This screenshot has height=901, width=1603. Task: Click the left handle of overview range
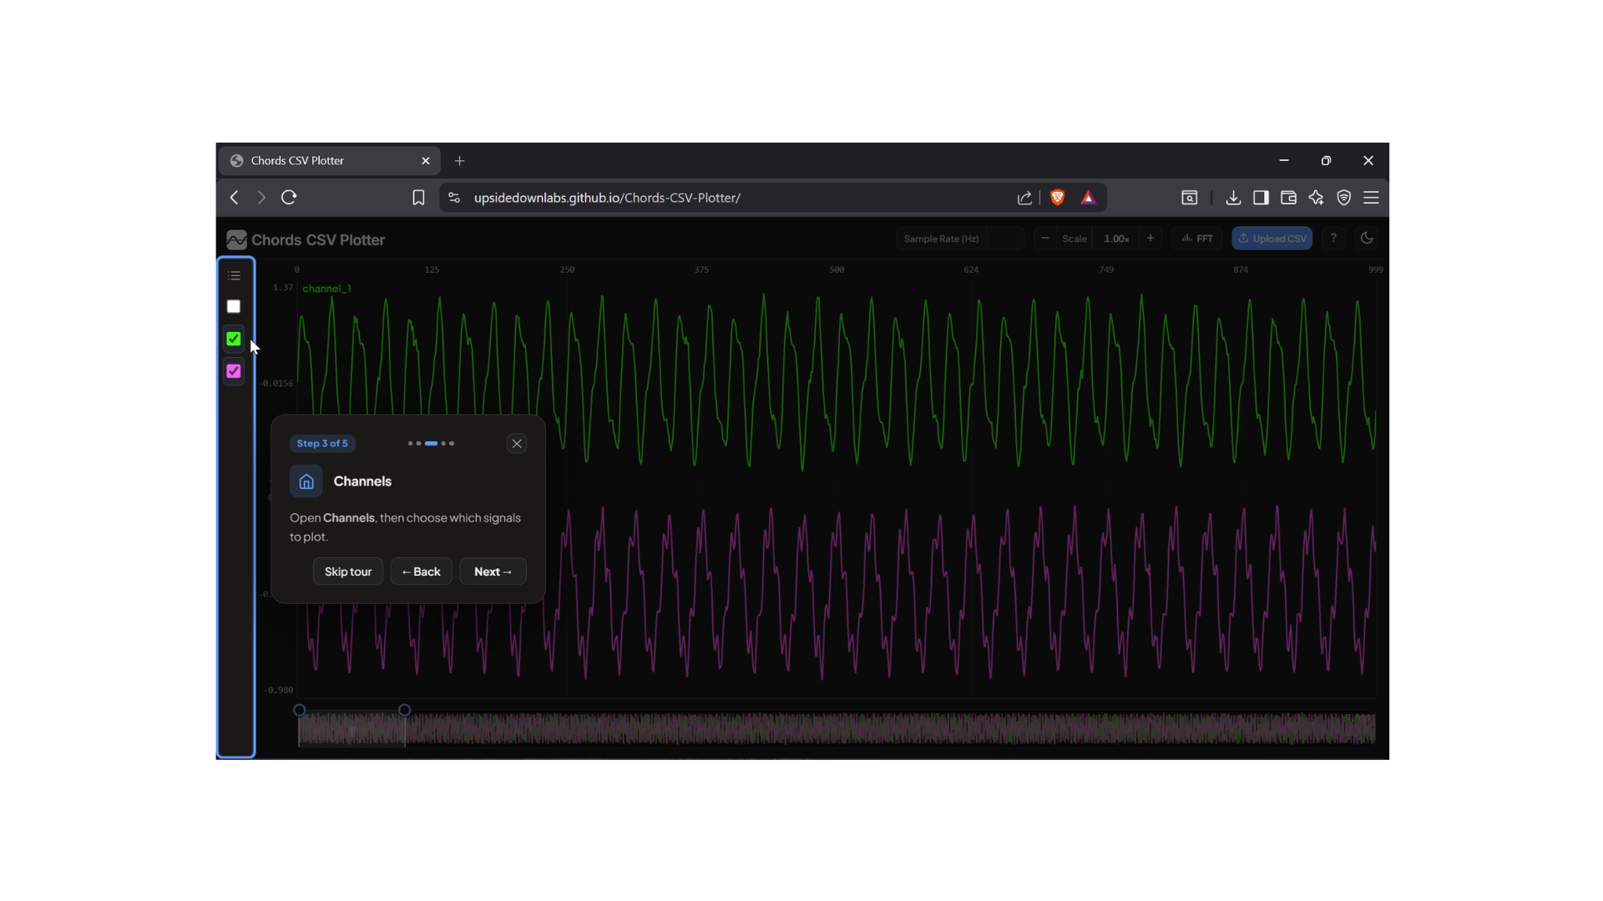[x=300, y=710]
